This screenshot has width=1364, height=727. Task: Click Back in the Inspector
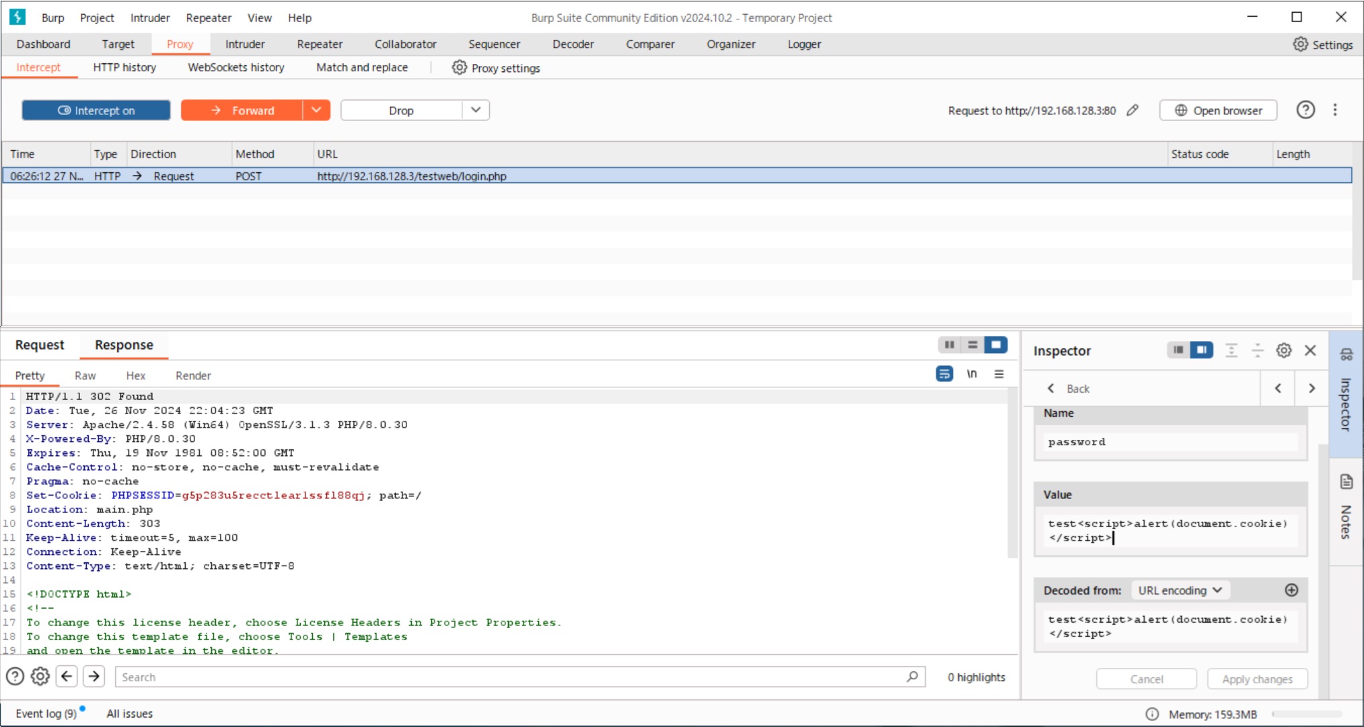pyautogui.click(x=1069, y=389)
